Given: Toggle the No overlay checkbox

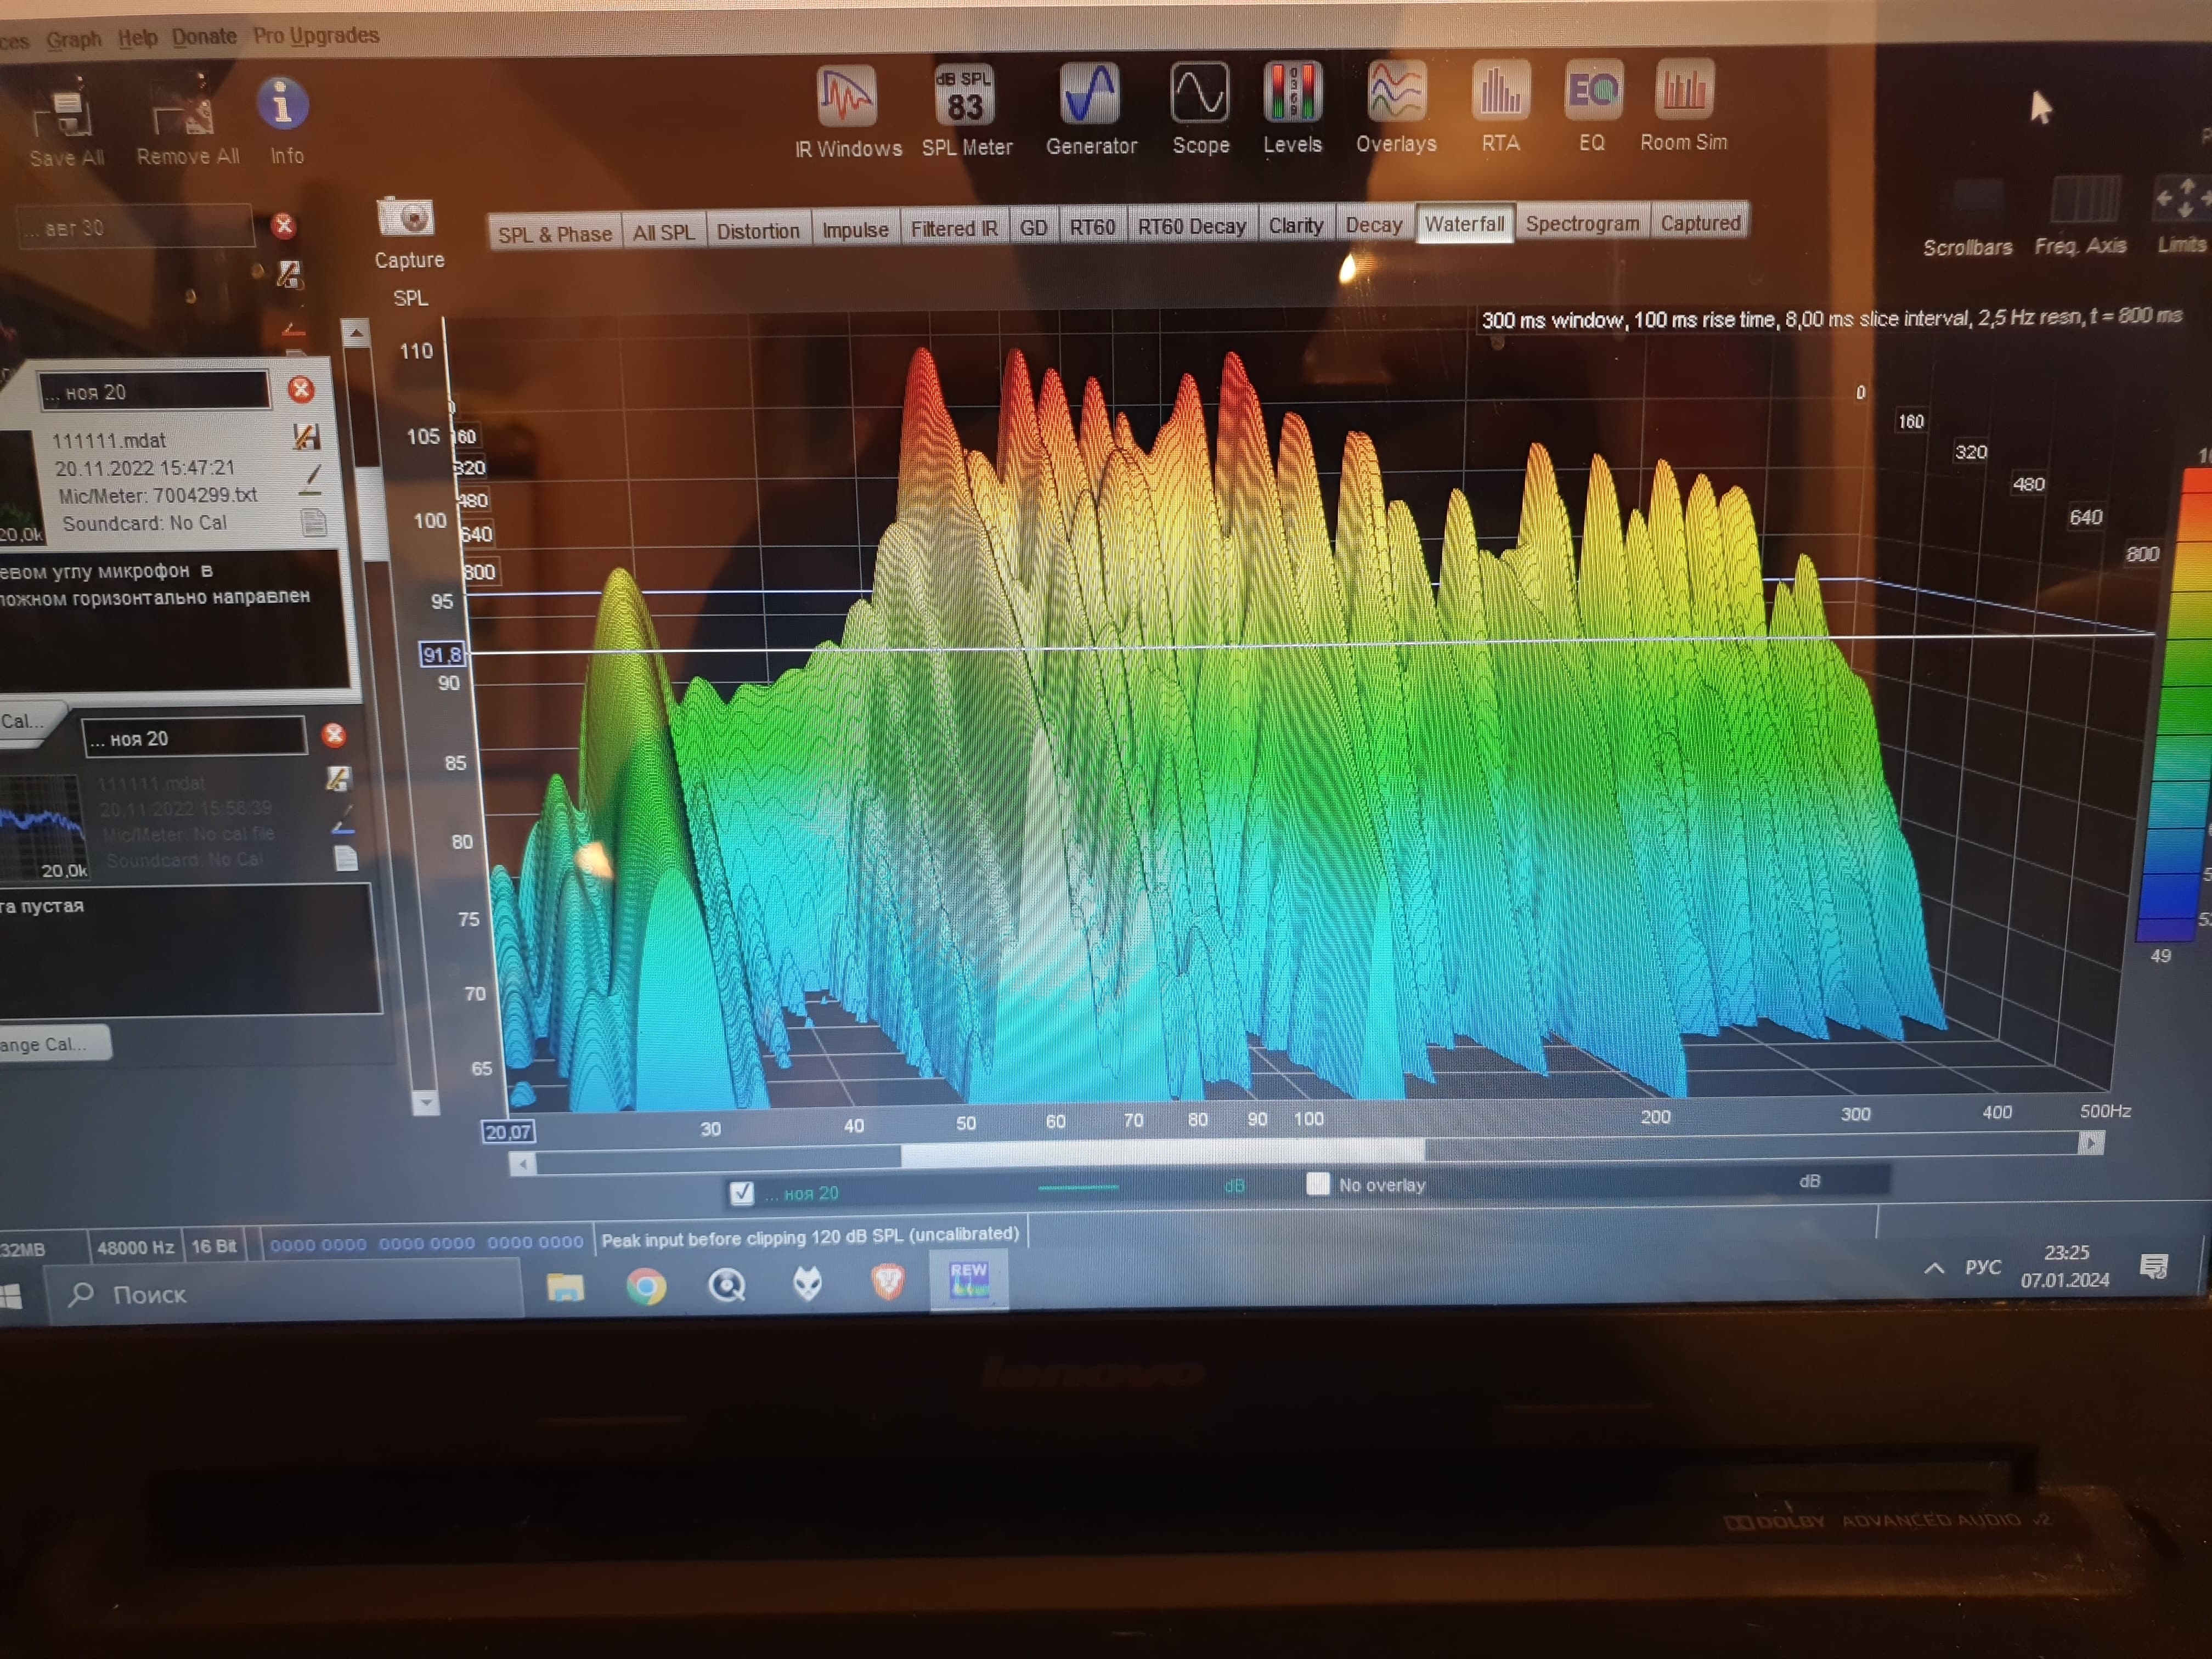Looking at the screenshot, I should click(x=1317, y=1184).
